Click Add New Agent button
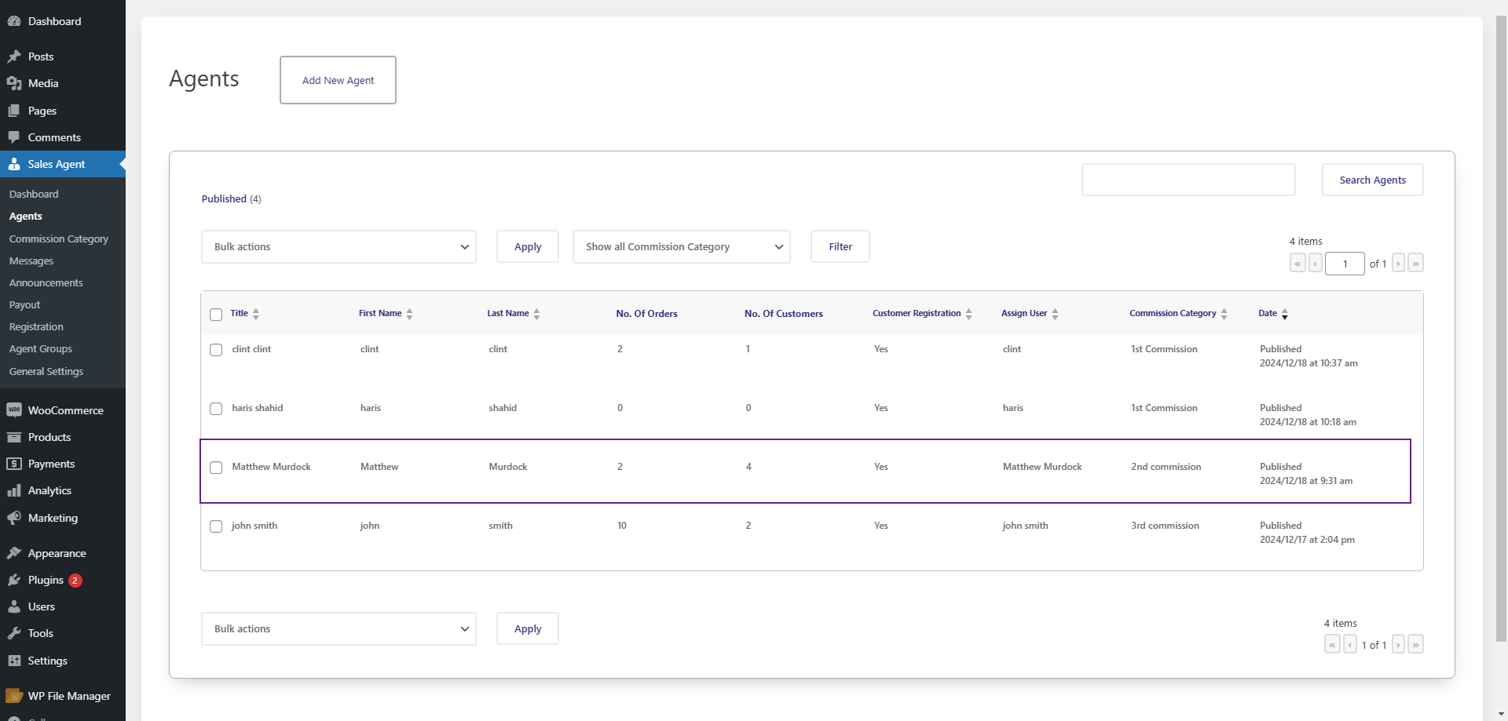The height and width of the screenshot is (721, 1508). [x=338, y=80]
